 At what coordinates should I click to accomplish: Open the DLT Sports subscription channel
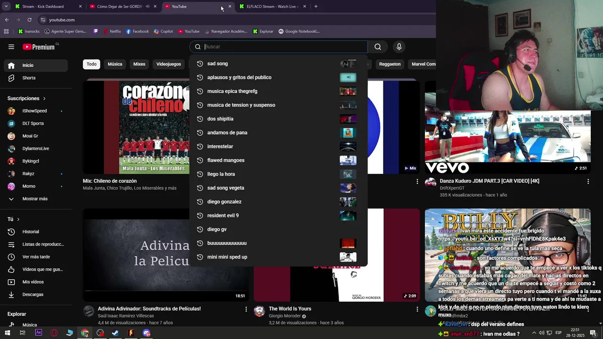coord(36,123)
